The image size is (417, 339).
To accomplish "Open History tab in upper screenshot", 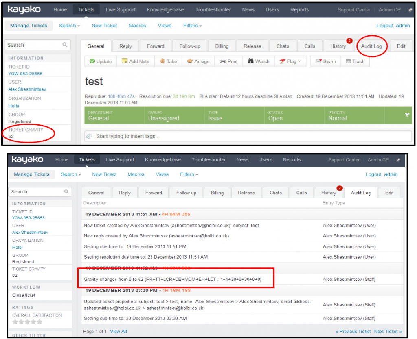I will point(338,46).
